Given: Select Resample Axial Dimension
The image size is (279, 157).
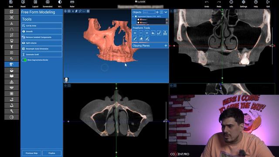Looking at the screenshot, I should pos(42,48).
